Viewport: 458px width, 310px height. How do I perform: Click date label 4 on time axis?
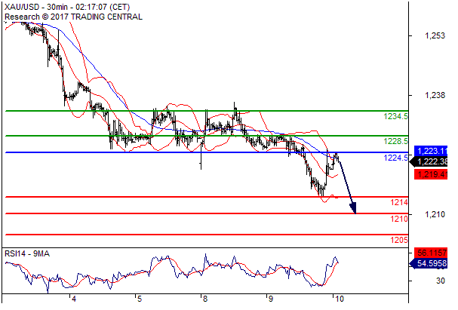(74, 299)
